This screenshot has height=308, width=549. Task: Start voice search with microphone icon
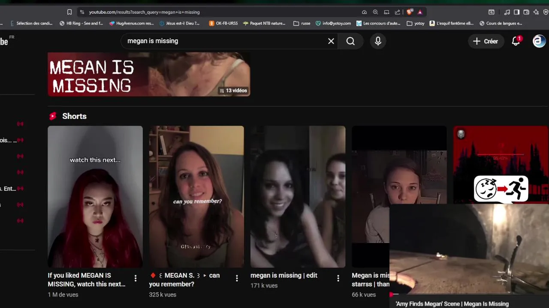(378, 41)
